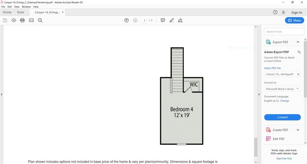This screenshot has width=307, height=164.
Task: Click the Search tools field
Action: click(x=284, y=32)
